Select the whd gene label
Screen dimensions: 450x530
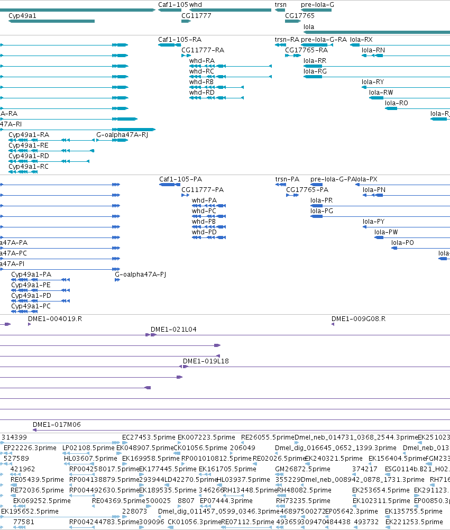tap(196, 5)
